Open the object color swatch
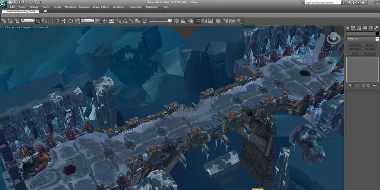This screenshot has width=380, height=190. click(x=377, y=33)
